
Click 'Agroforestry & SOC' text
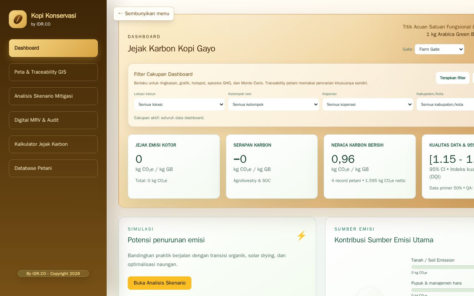252,181
